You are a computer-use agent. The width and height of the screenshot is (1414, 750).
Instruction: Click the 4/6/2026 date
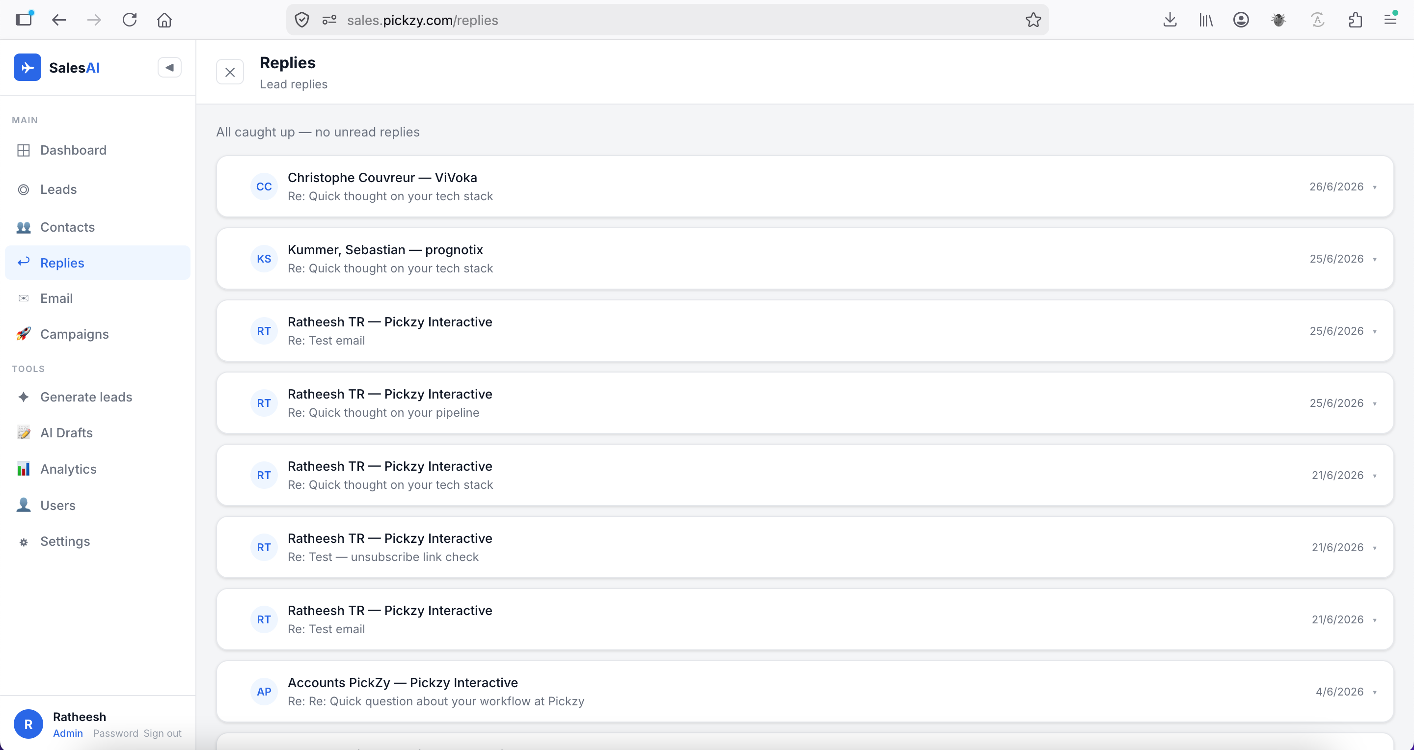coord(1339,692)
